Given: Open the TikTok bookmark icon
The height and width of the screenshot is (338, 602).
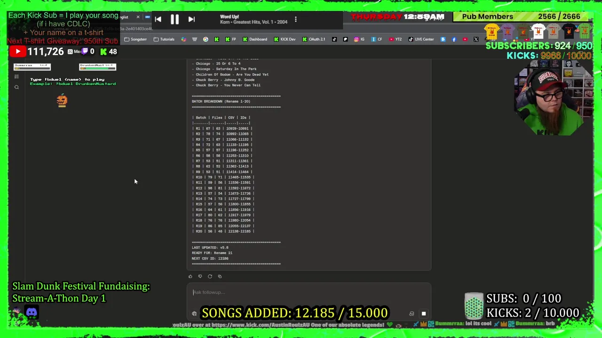Looking at the screenshot, I should [x=334, y=39].
